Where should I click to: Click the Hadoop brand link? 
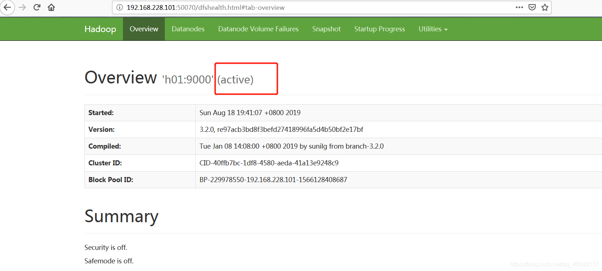[100, 29]
